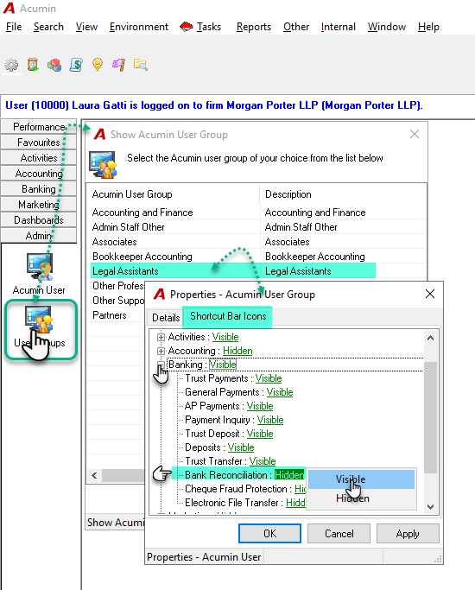Click Bank Reconciliation Hidden value
This screenshot has width=475, height=590.
click(289, 475)
